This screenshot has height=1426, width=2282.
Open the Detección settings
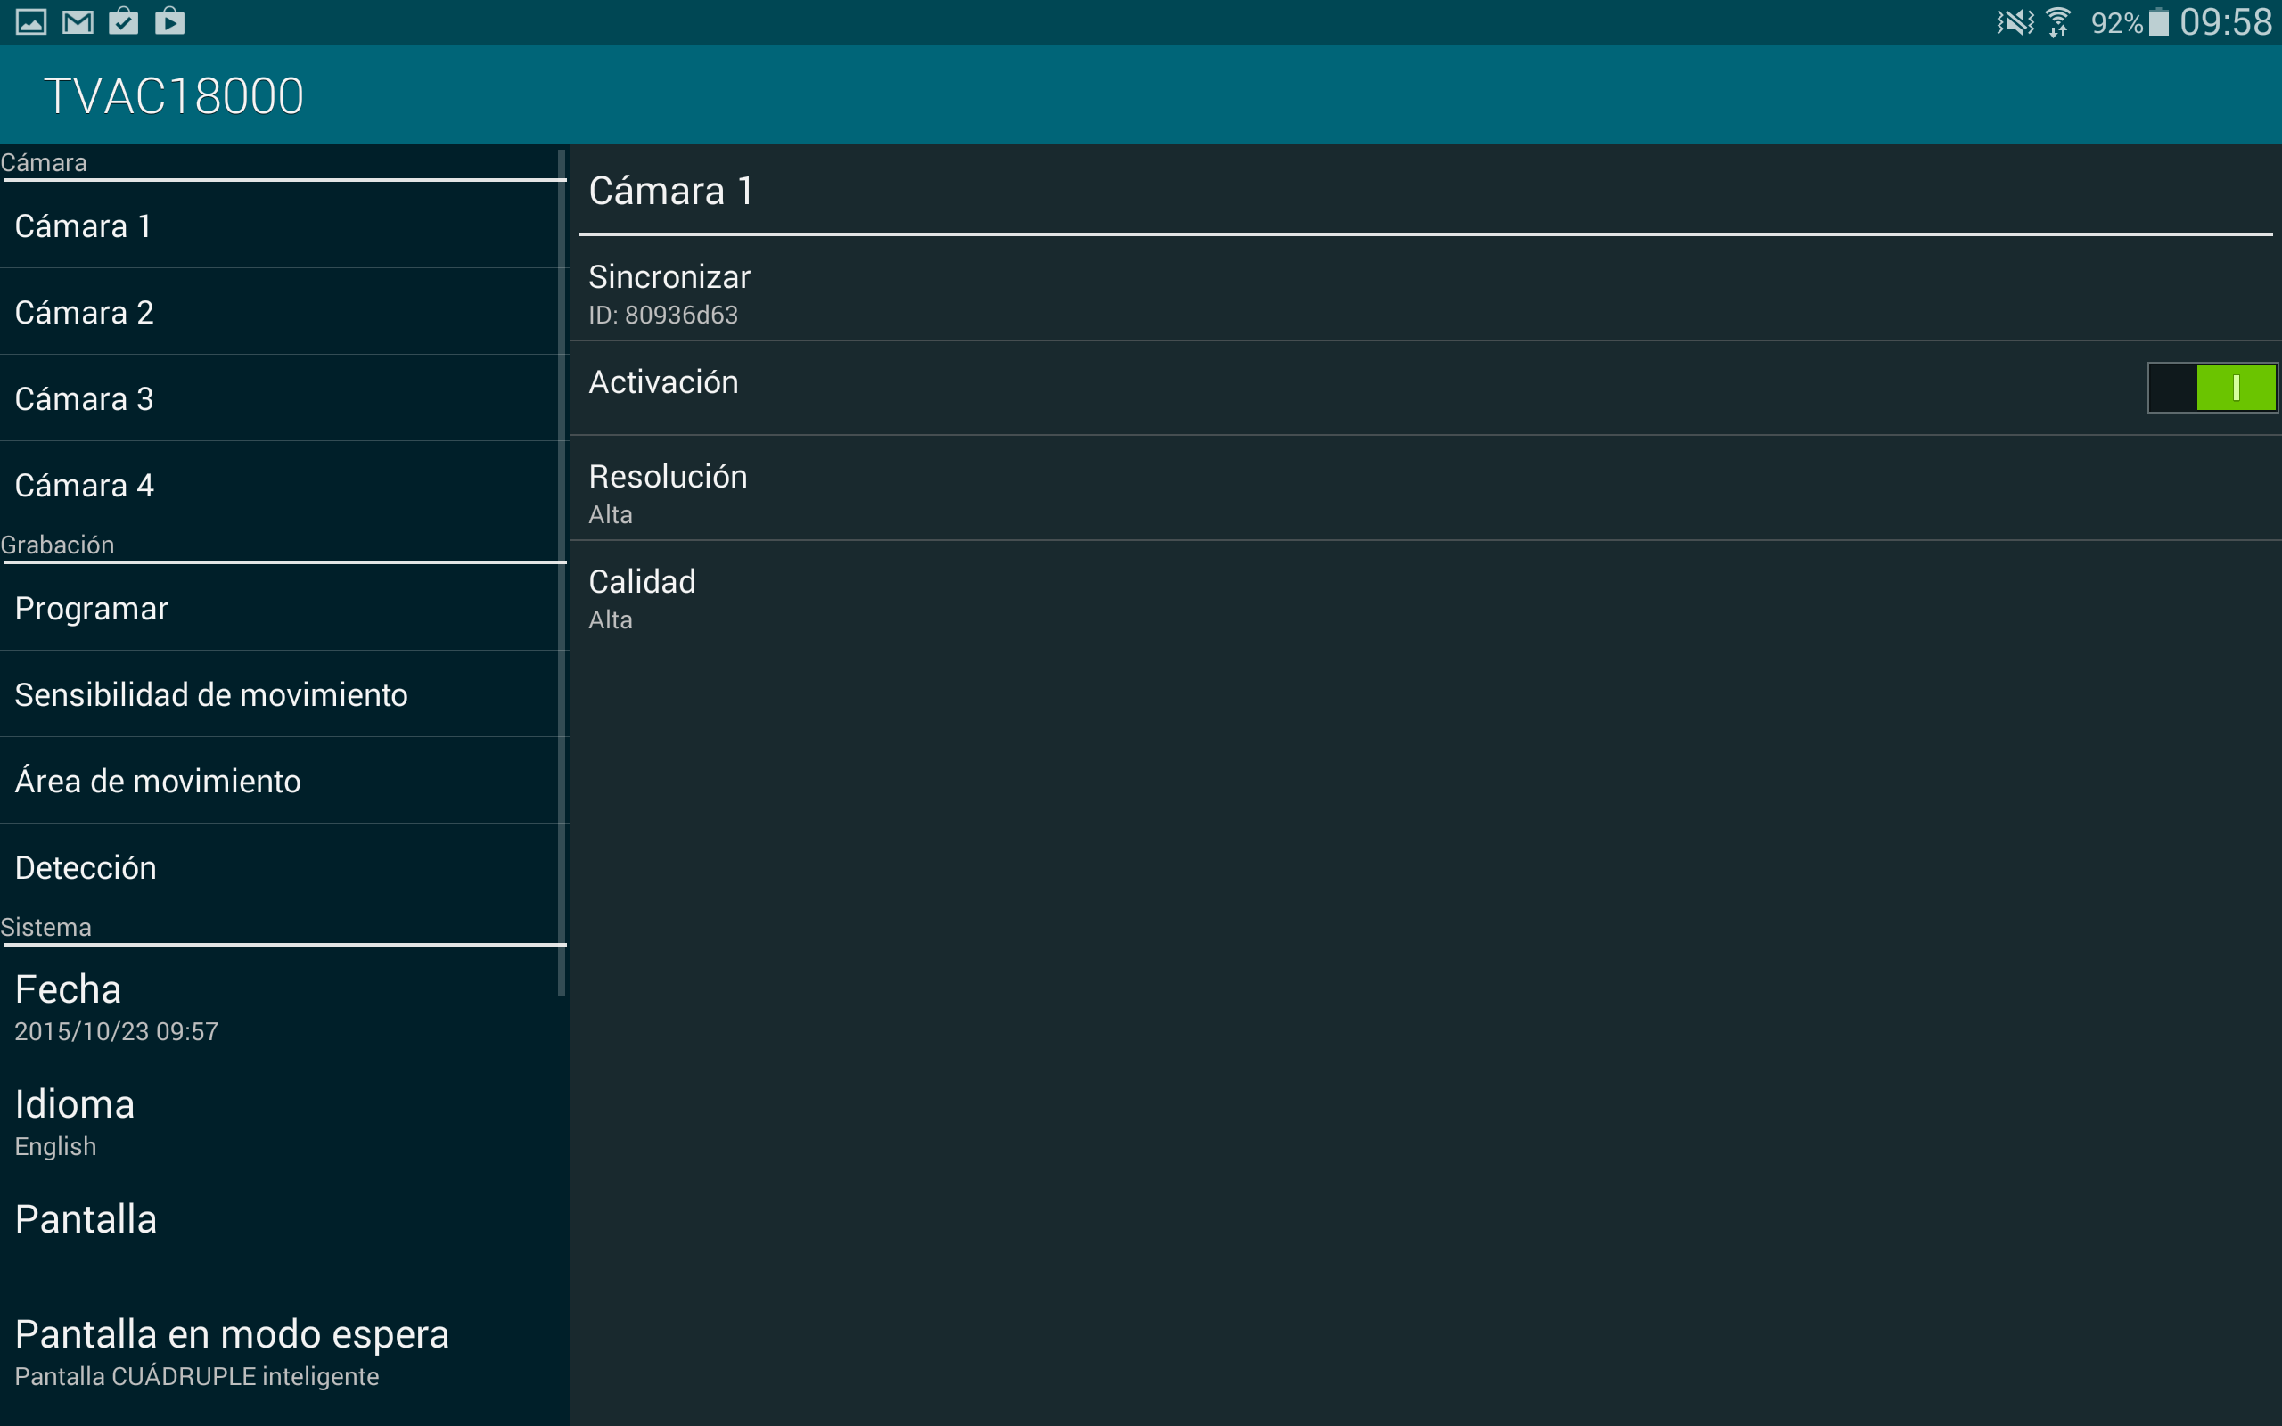(x=283, y=866)
